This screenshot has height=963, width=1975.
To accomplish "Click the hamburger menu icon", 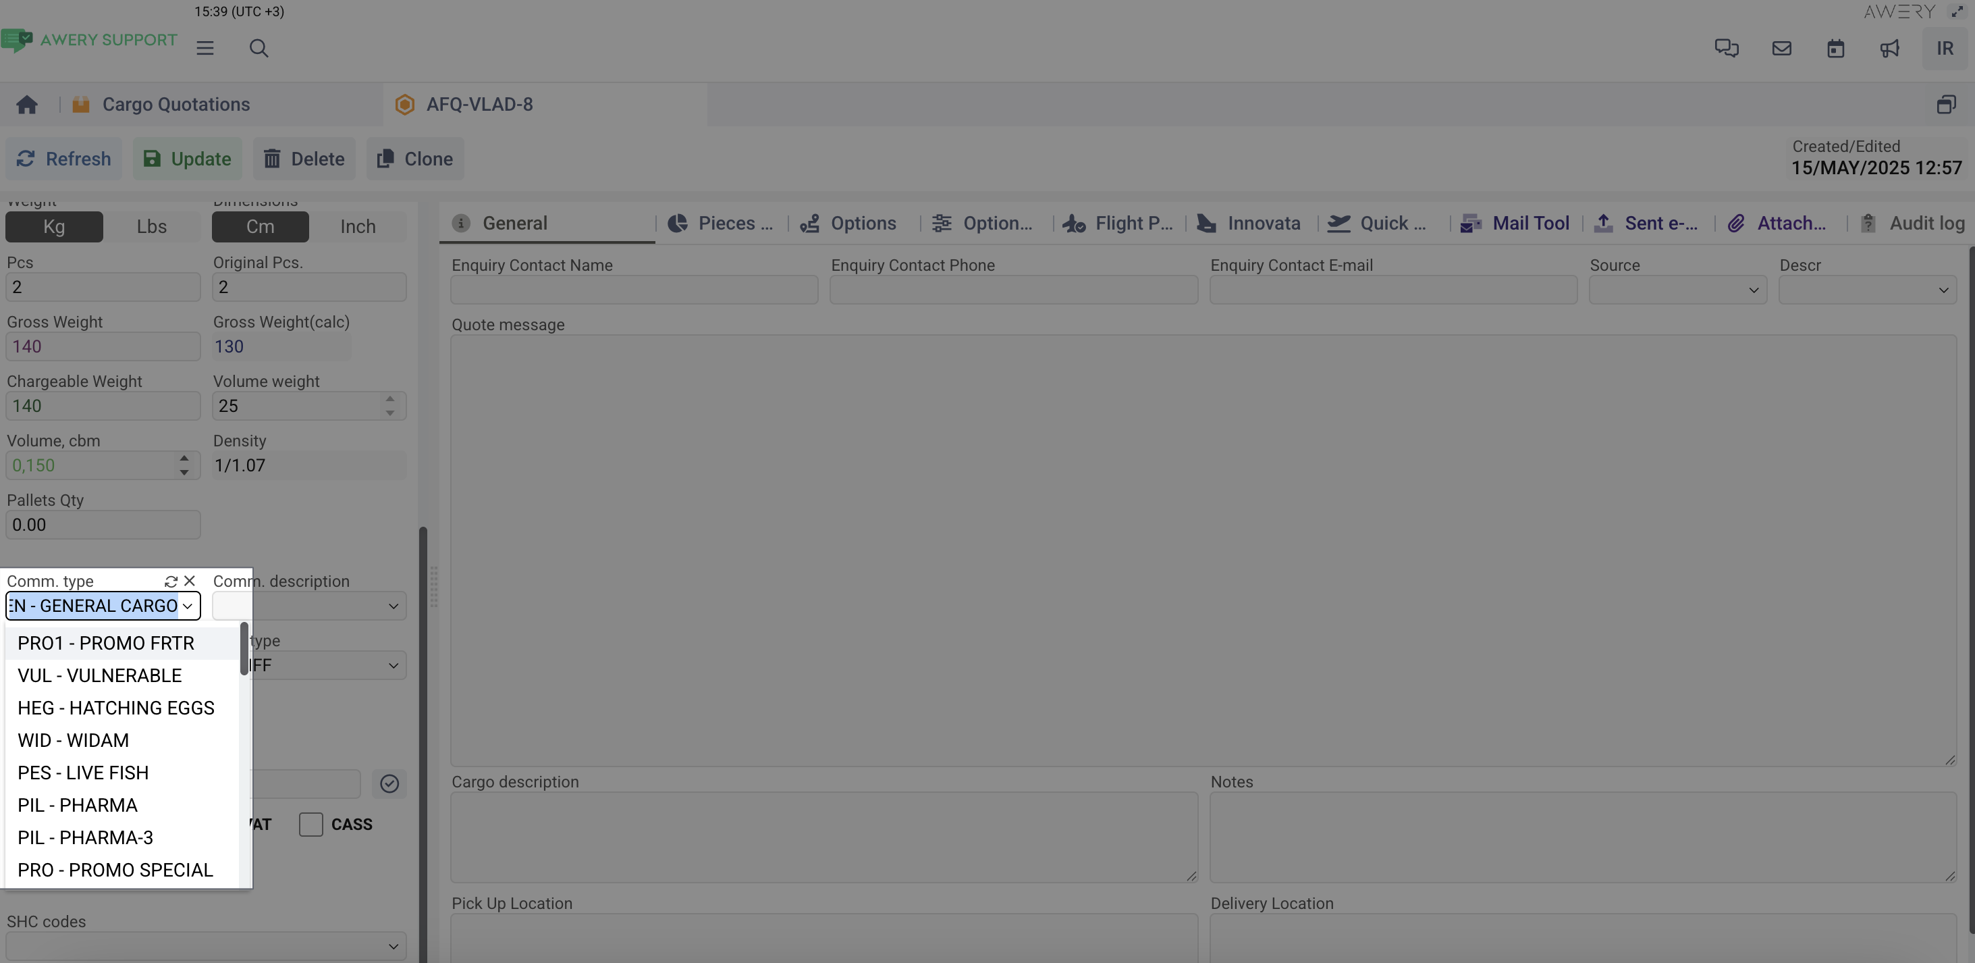I will tap(205, 49).
